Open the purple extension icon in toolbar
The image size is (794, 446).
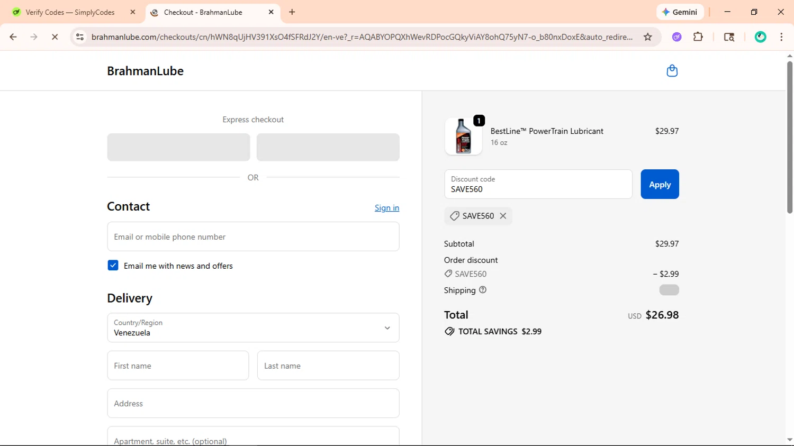(x=676, y=37)
